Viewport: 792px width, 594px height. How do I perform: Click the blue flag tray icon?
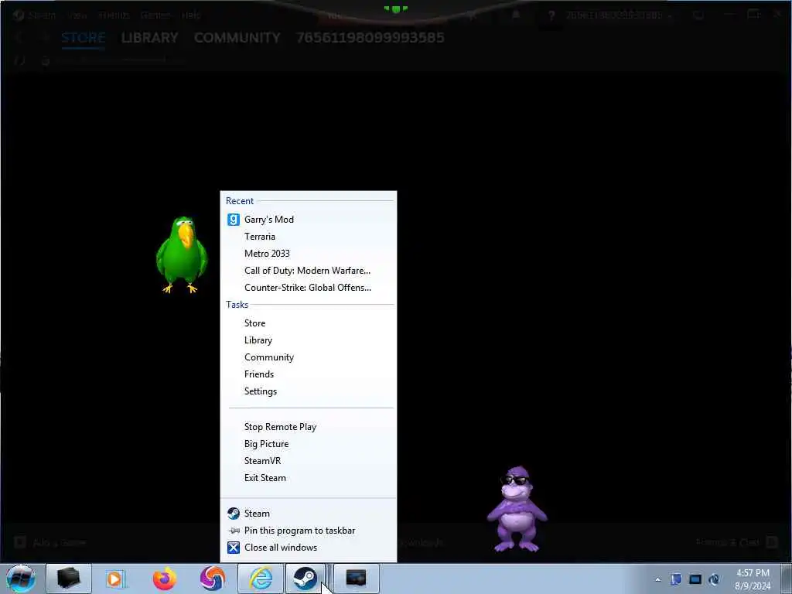(x=676, y=579)
